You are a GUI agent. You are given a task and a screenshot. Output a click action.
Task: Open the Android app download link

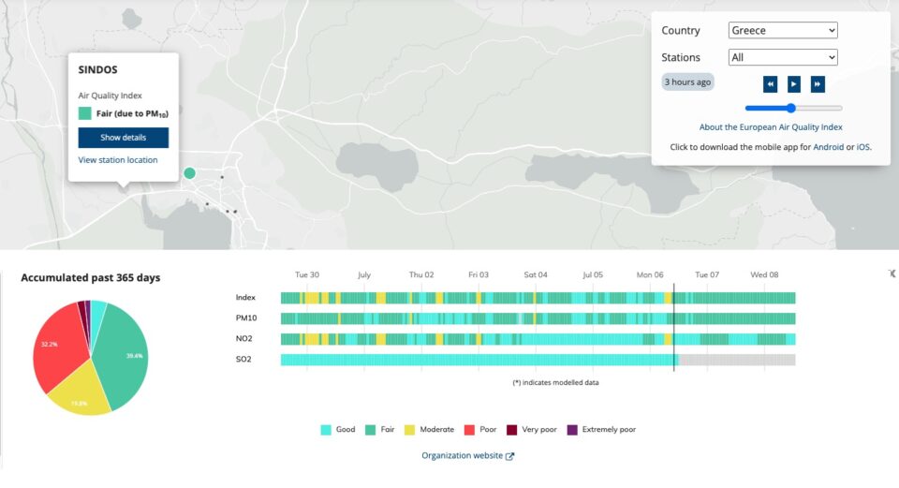click(x=829, y=147)
